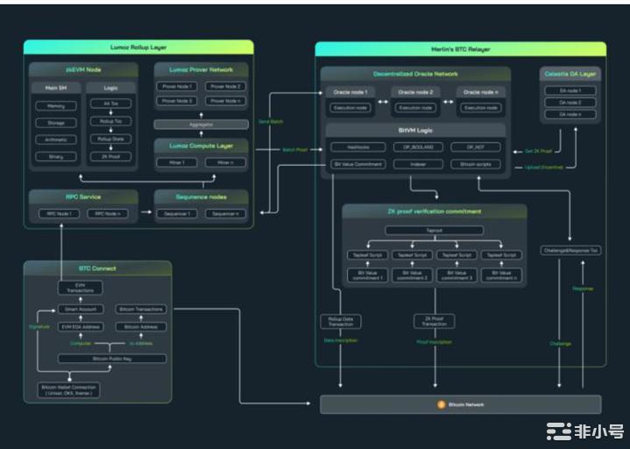The height and width of the screenshot is (449, 630).
Task: Select DA node 1 in Celestia DA Layer
Action: pyautogui.click(x=570, y=91)
